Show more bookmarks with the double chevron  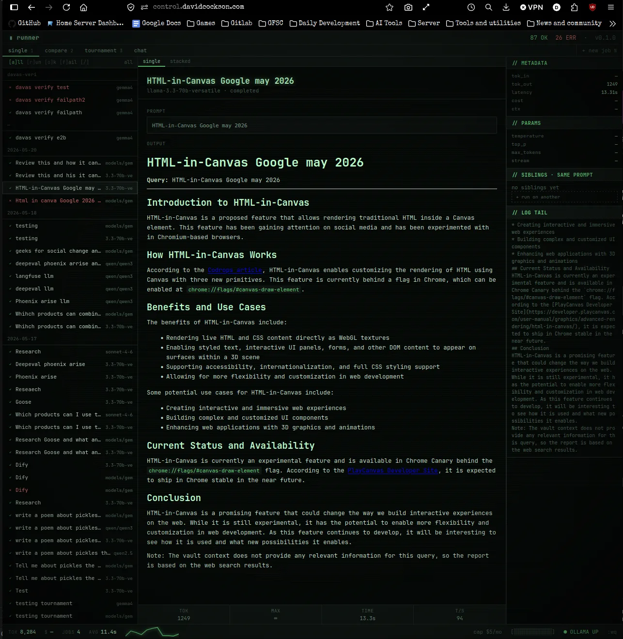tap(613, 23)
